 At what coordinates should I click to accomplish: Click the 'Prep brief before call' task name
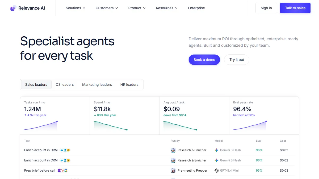click(x=40, y=171)
